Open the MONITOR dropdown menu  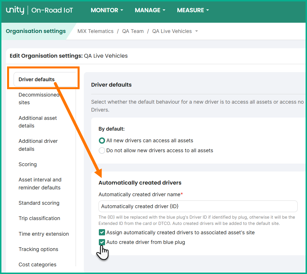pyautogui.click(x=107, y=10)
